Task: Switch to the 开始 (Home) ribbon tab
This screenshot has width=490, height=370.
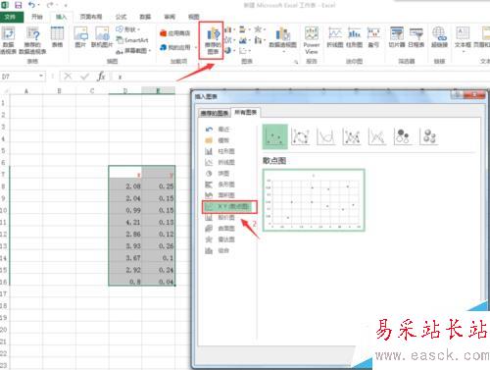Action: (37, 17)
